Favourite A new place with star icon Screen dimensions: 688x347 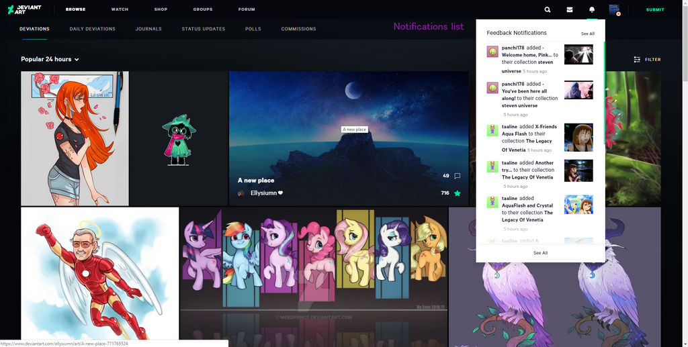coord(457,193)
